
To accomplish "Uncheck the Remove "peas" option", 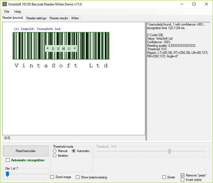I will 183,175.
